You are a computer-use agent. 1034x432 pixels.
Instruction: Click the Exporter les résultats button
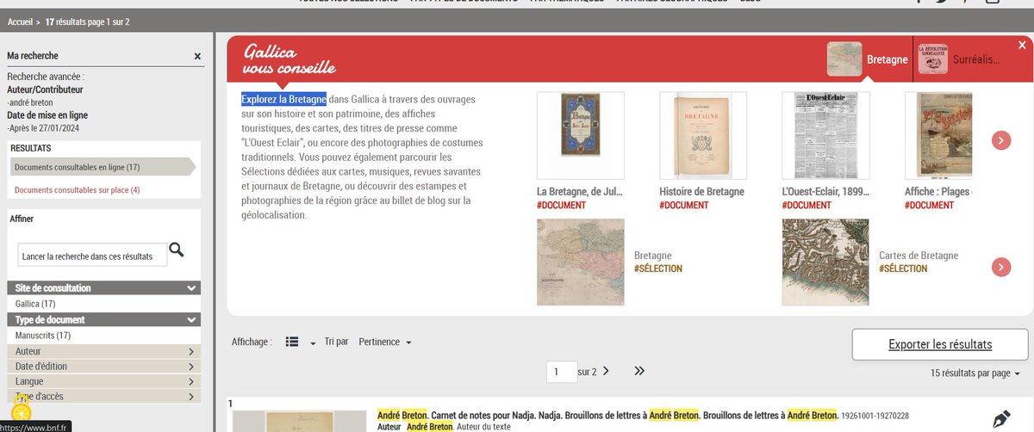click(x=940, y=344)
